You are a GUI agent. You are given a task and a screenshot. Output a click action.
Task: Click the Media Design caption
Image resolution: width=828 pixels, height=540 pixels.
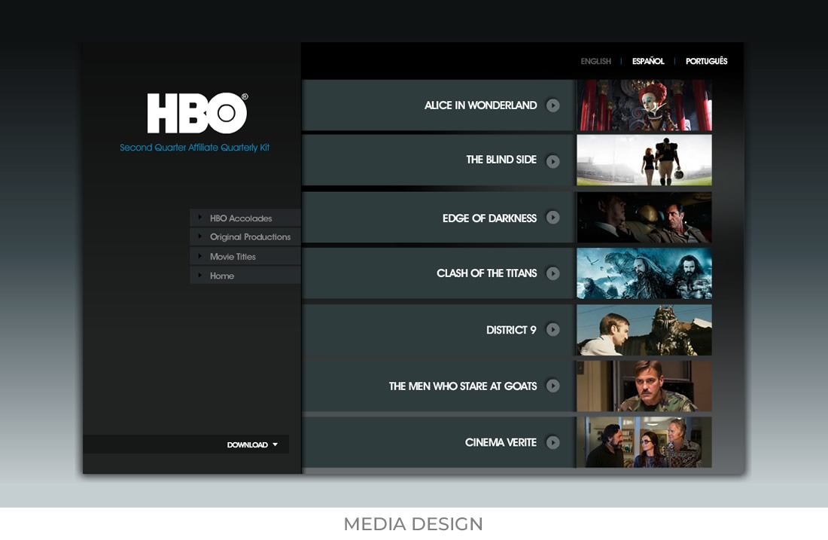pos(413,524)
